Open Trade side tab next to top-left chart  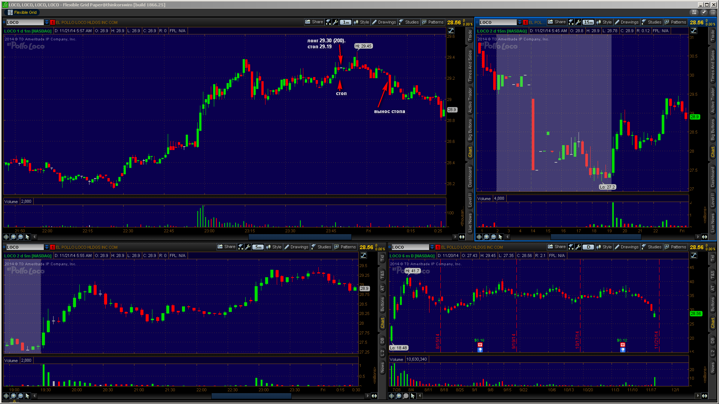pyautogui.click(x=470, y=36)
